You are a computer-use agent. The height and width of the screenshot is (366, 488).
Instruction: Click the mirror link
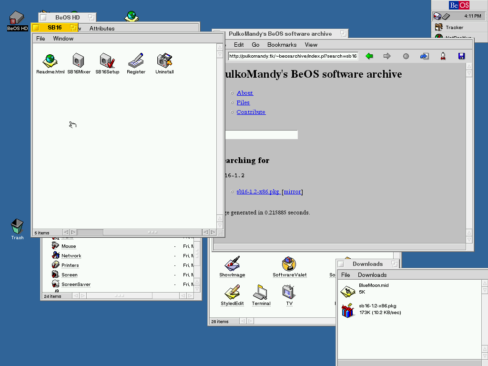pyautogui.click(x=292, y=192)
